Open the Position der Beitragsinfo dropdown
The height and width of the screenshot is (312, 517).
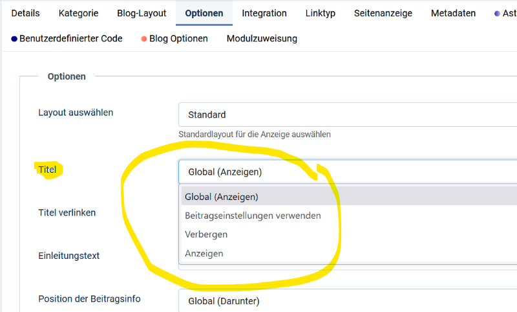coord(348,301)
